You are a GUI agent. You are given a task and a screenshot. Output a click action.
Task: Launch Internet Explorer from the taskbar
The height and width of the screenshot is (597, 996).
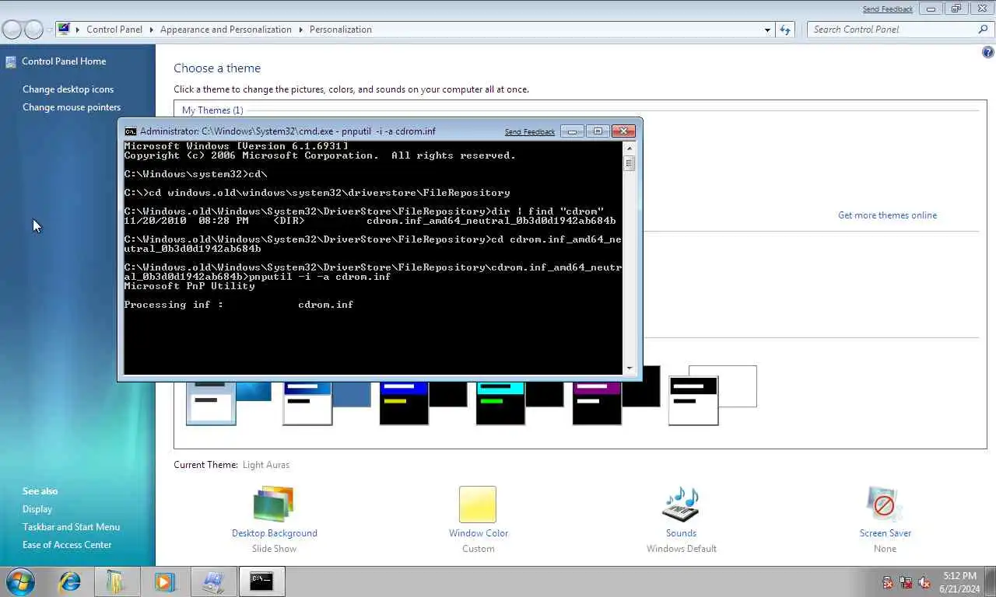[70, 581]
